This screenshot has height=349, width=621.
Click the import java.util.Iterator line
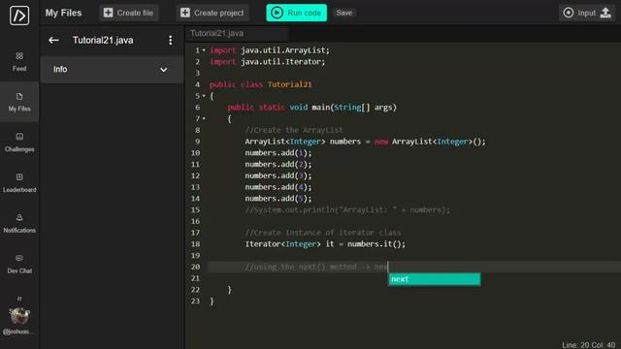point(268,62)
